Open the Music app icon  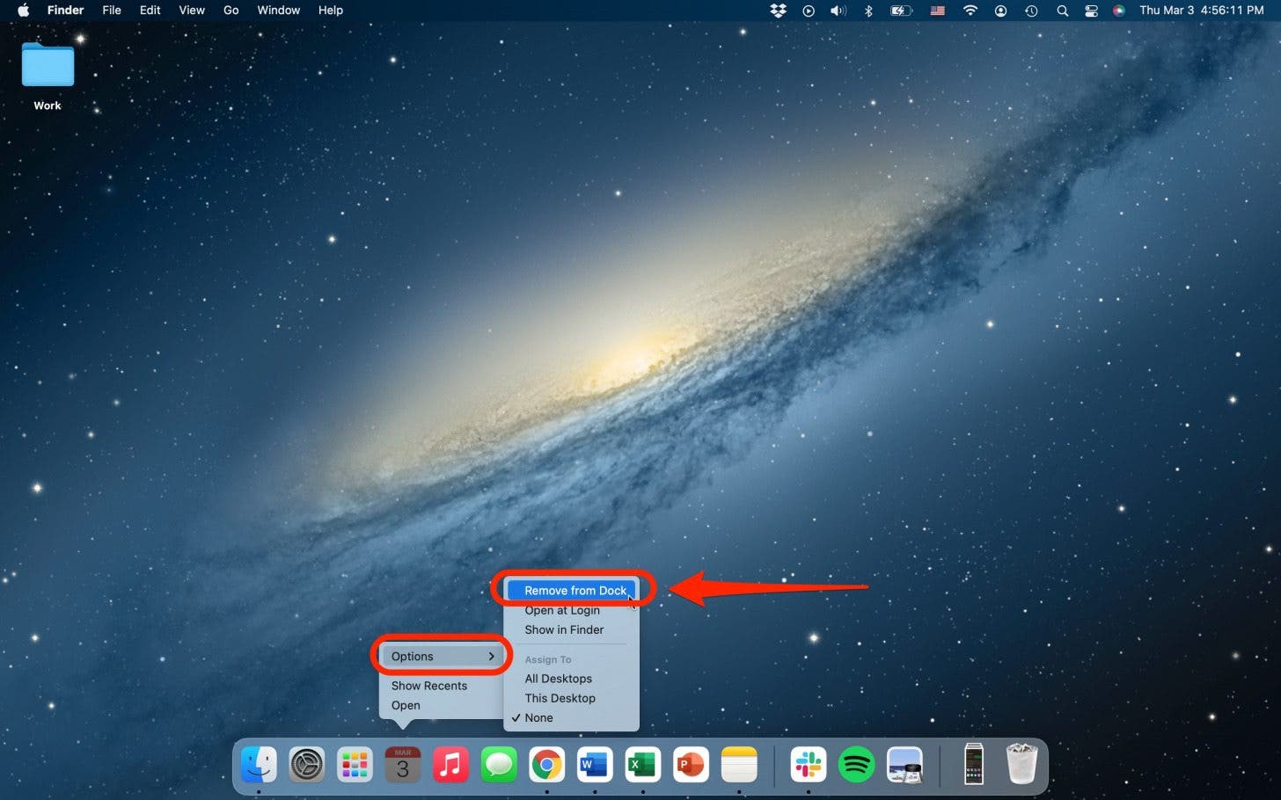click(x=450, y=765)
